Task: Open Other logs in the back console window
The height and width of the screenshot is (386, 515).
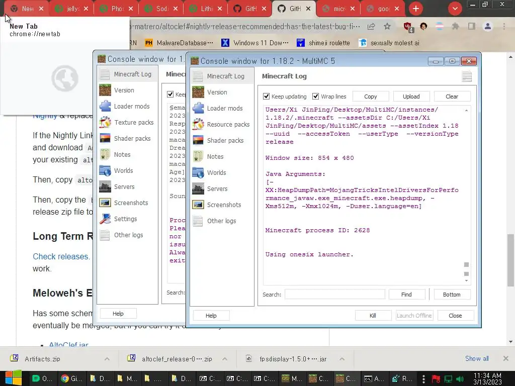Action: (127, 235)
